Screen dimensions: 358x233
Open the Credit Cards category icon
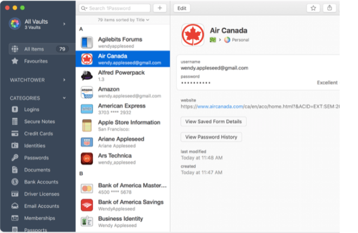(15, 134)
